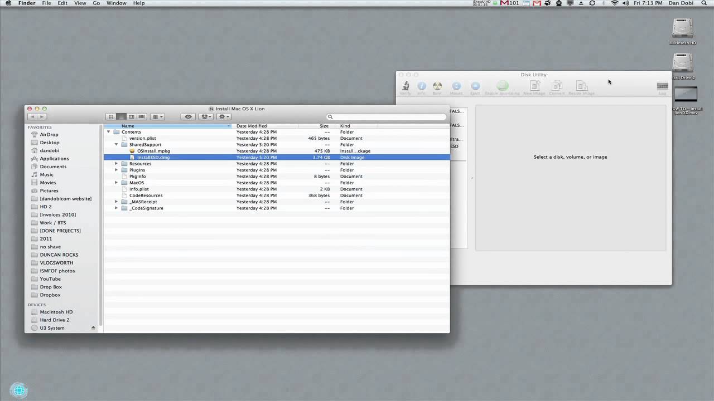This screenshot has width=714, height=401.
Task: Collapse the Contents folder
Action: click(109, 132)
